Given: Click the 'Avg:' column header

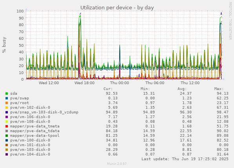Looking at the screenshot, I should [x=182, y=89].
